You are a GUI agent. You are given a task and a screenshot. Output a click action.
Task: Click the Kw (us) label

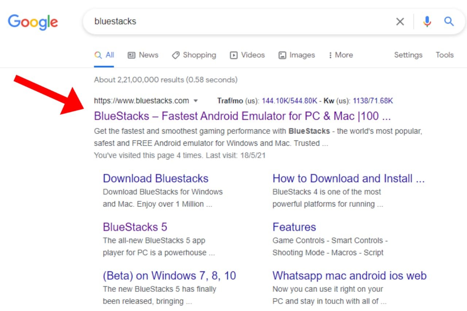coord(336,101)
